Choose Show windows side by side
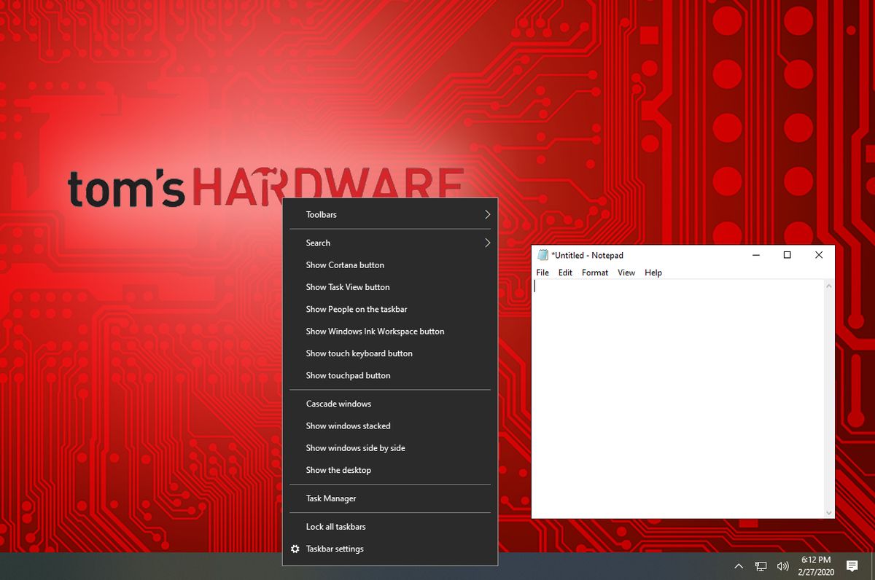875x580 pixels. pos(355,447)
